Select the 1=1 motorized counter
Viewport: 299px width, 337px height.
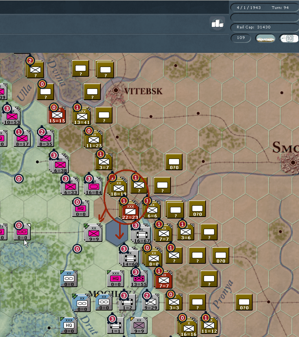116,325
